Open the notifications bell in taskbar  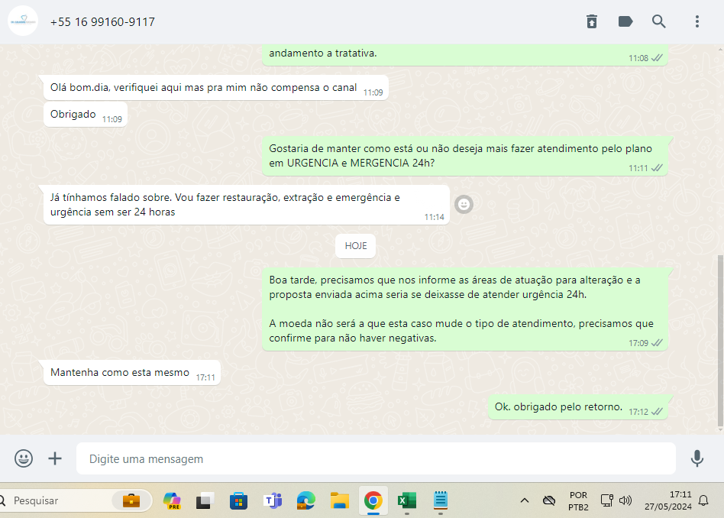pyautogui.click(x=703, y=500)
